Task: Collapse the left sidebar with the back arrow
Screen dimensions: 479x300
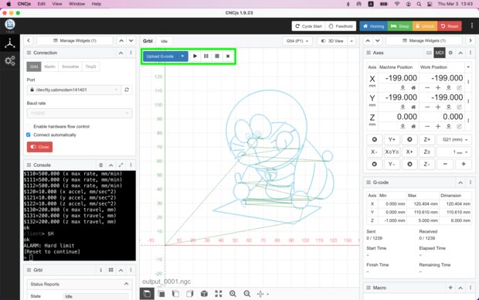Action: tap(29, 41)
